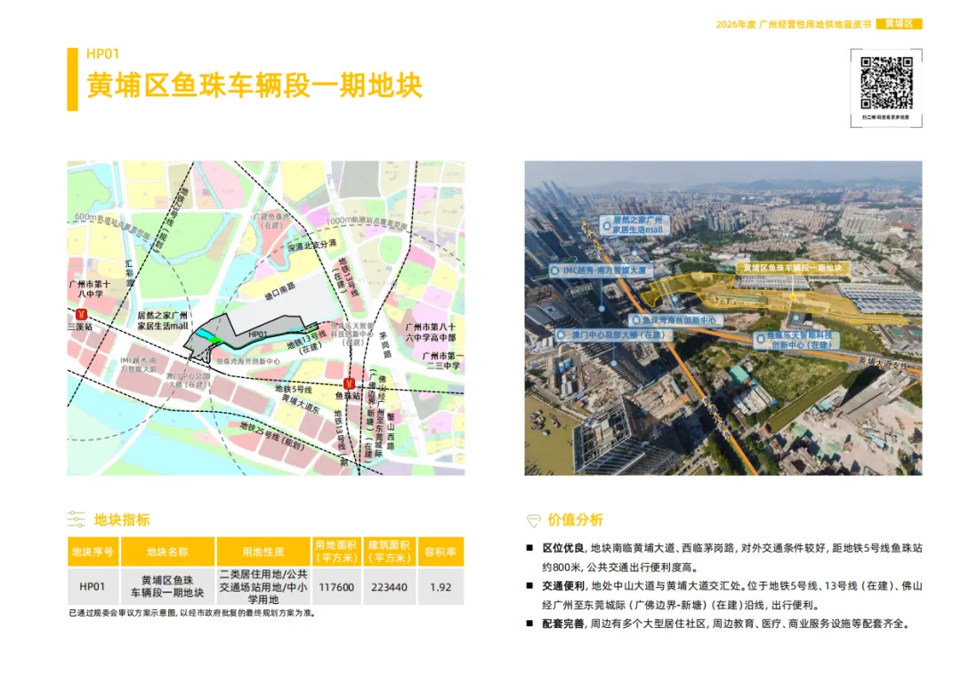Image resolution: width=961 pixels, height=685 pixels.
Task: Click the 容积率 table column header
Action: (440, 552)
